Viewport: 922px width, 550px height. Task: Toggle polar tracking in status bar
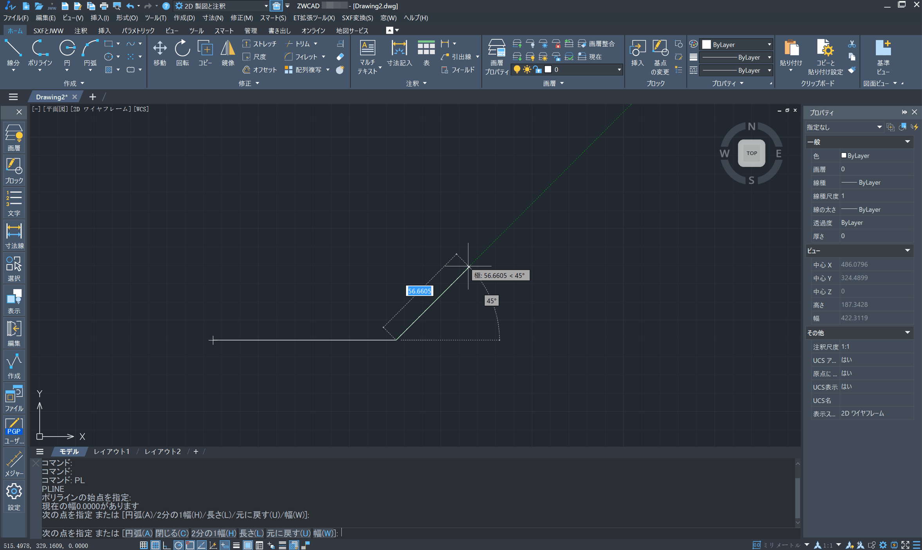pyautogui.click(x=178, y=545)
